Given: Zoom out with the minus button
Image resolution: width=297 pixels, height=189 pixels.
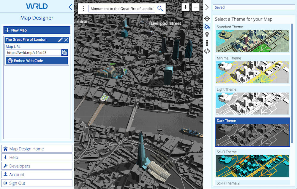Looking at the screenshot, I should [195, 7].
